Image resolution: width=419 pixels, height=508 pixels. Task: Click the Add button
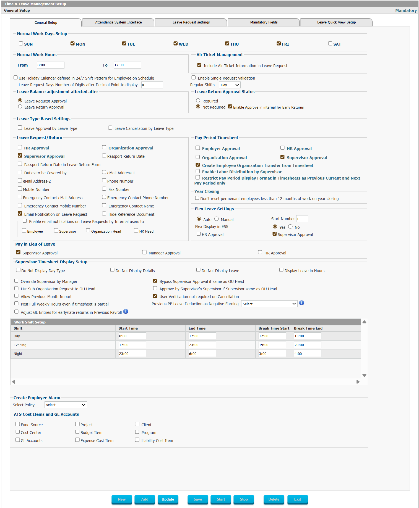[145, 499]
